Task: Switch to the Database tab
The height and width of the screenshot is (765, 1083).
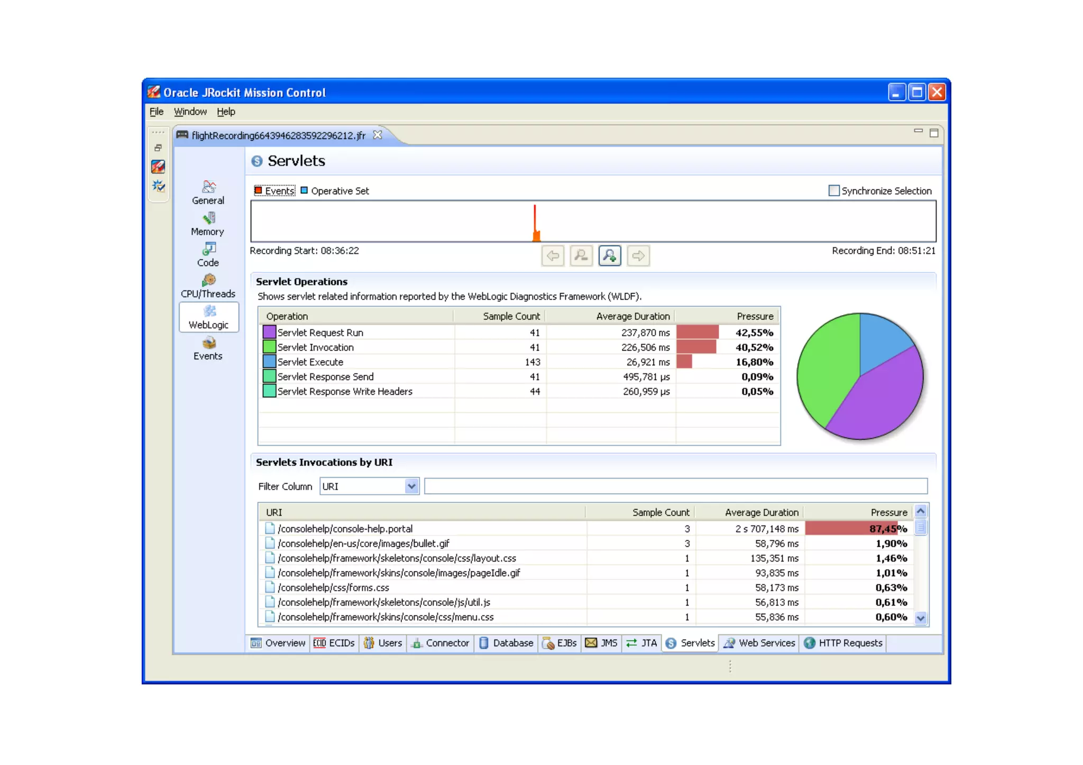Action: [x=507, y=643]
